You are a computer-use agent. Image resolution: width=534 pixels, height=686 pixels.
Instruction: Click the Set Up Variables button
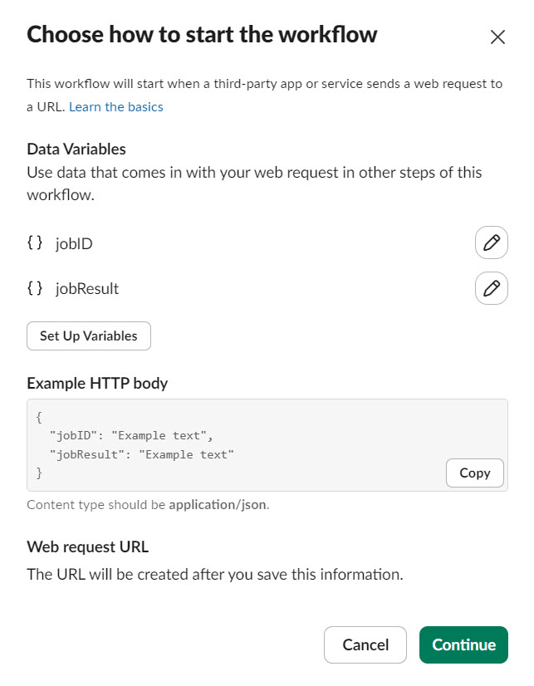click(x=89, y=336)
